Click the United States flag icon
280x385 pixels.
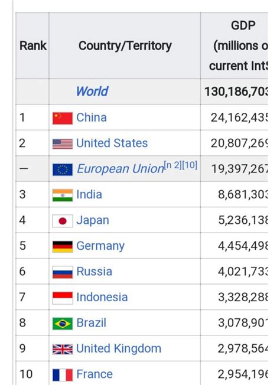(63, 144)
